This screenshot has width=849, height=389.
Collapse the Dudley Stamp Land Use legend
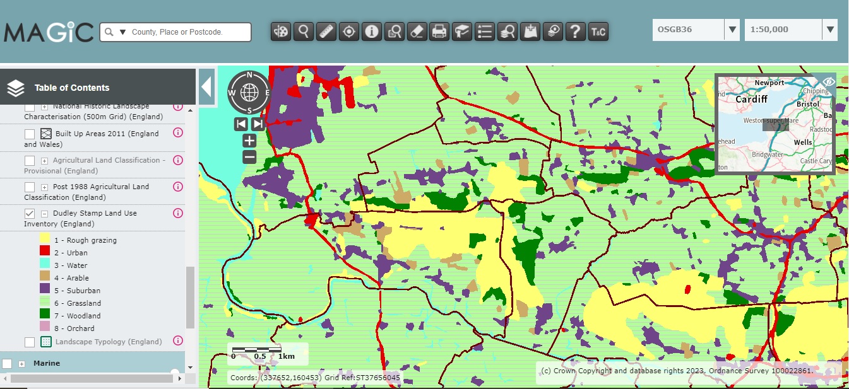[x=45, y=214]
